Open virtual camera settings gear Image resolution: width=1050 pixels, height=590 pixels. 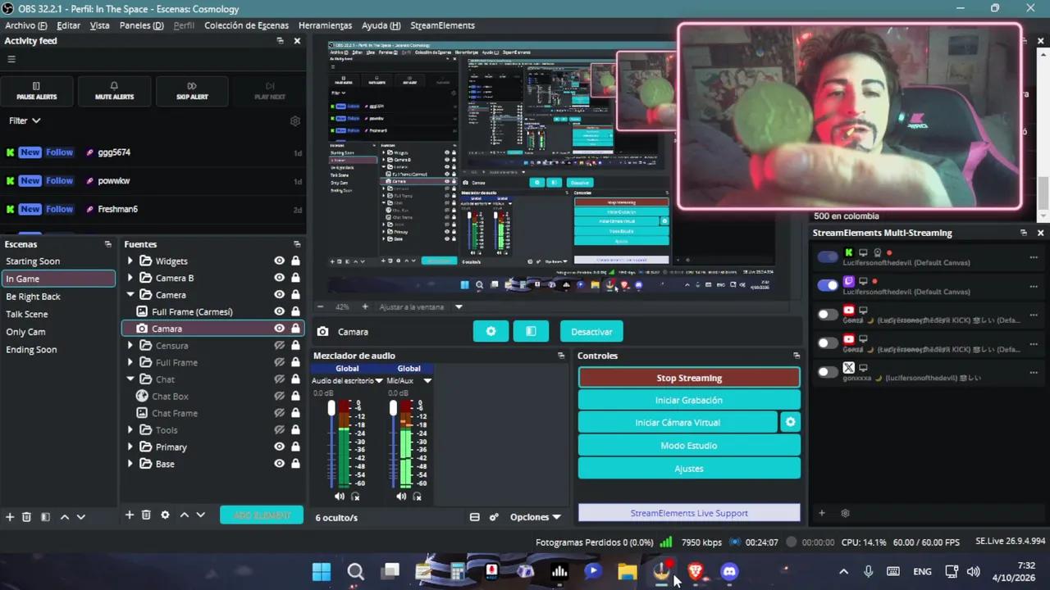790,422
